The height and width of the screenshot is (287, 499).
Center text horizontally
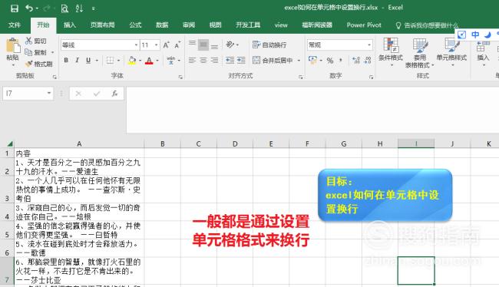pyautogui.click(x=203, y=60)
